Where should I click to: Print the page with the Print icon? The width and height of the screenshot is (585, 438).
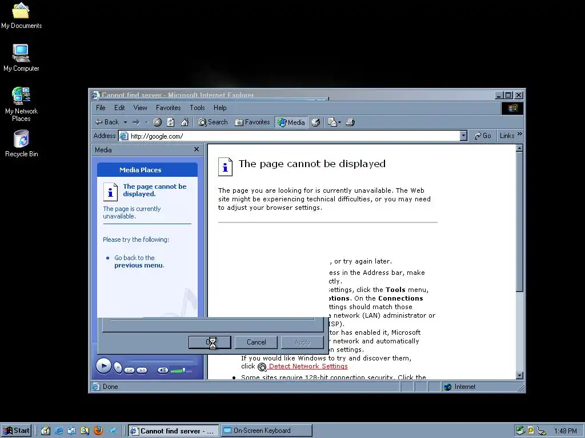pos(350,122)
